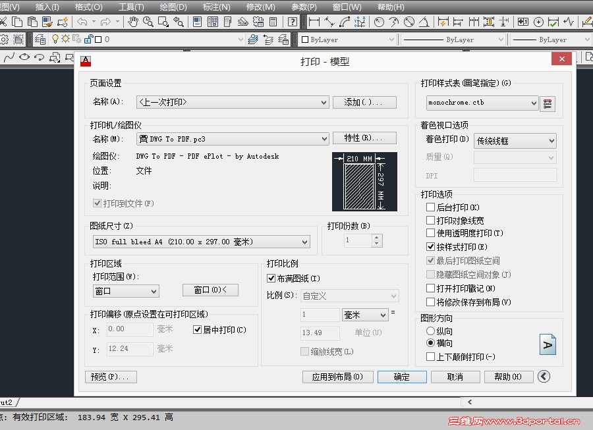Open the Layer Properties Manager icon
Screen dimensions: 593x430
point(40,39)
